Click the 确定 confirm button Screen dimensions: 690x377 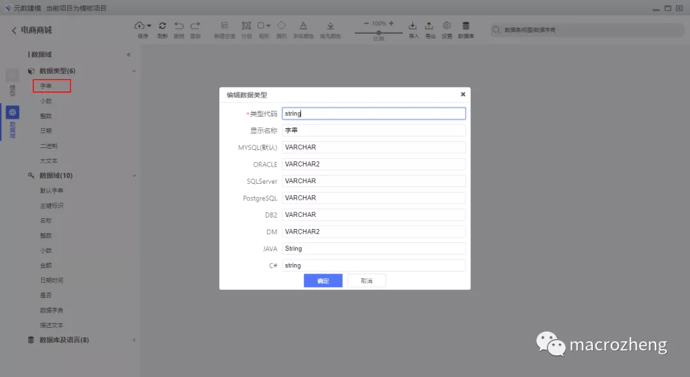pos(323,281)
